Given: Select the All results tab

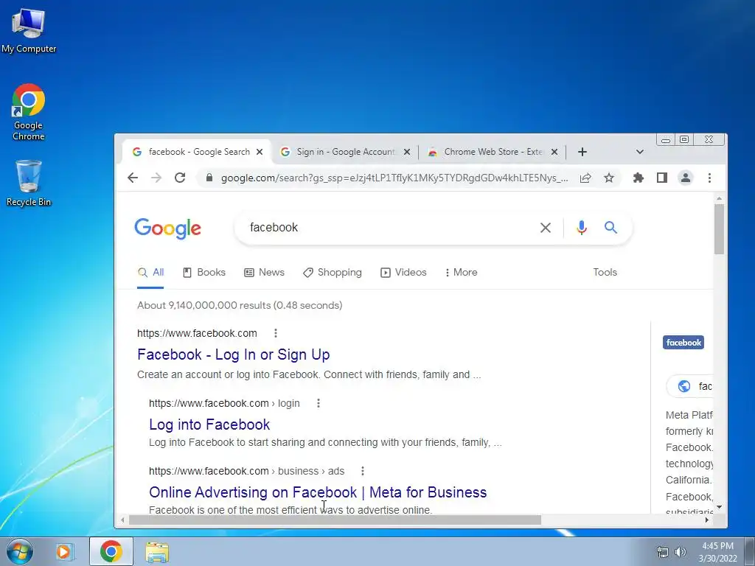Looking at the screenshot, I should (x=150, y=273).
